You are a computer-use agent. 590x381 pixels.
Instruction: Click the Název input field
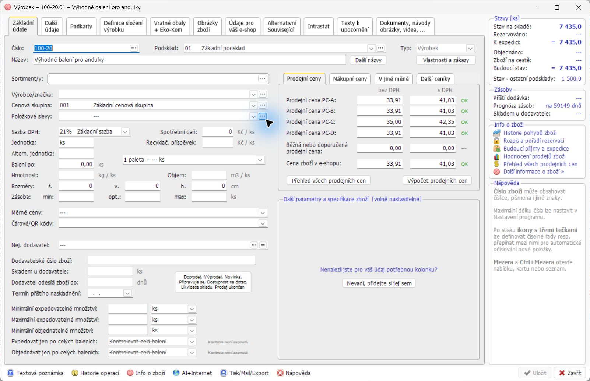pyautogui.click(x=189, y=60)
